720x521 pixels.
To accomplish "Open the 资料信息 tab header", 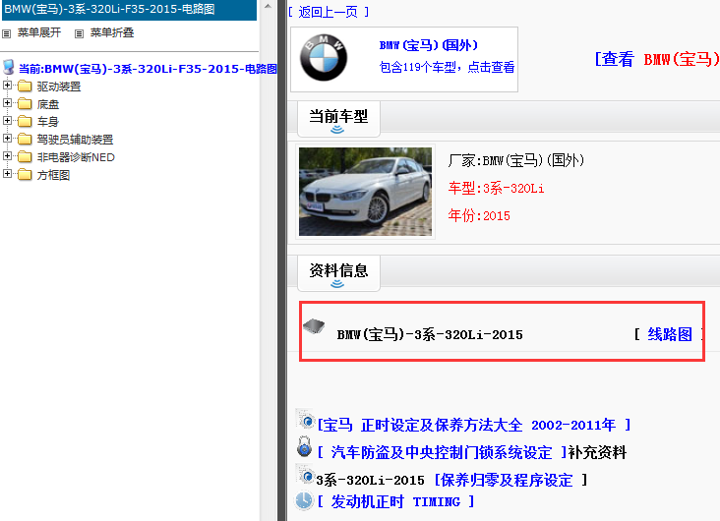I will [x=338, y=273].
